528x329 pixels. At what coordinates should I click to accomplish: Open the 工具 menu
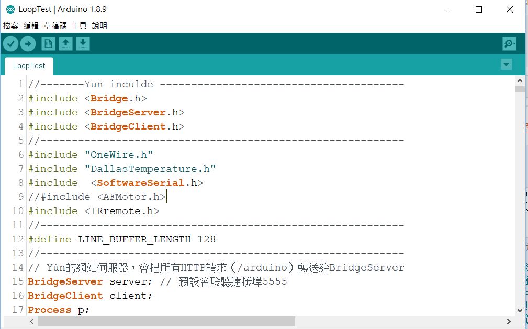click(79, 26)
